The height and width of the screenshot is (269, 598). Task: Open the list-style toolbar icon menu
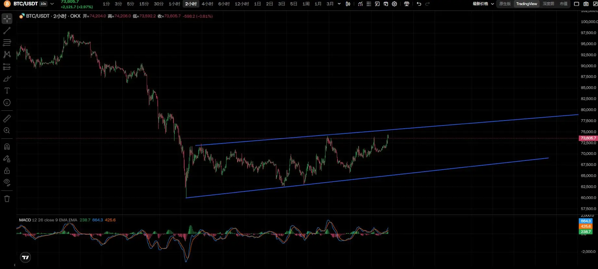tap(369, 4)
